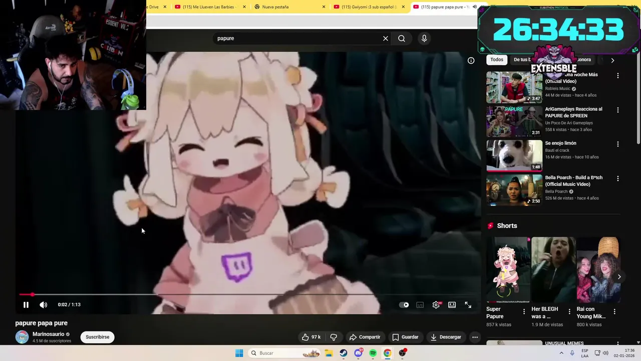Image resolution: width=641 pixels, height=361 pixels.
Task: Open the Marinosaurio channel name link
Action: [x=48, y=334]
